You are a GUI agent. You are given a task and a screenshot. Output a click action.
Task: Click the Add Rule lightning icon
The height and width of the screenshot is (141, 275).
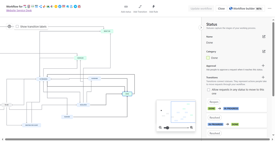pyautogui.click(x=153, y=7)
